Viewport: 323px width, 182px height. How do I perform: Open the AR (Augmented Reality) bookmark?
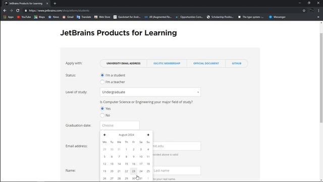(158, 17)
